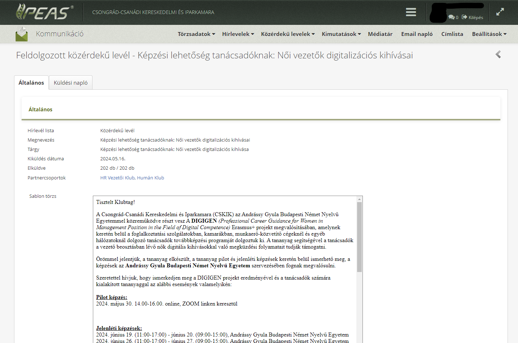This screenshot has height=343, width=518.
Task: Click the Csongrád-Csanádi Kereskedelmi és Iparkamara header text
Action: [x=153, y=12]
